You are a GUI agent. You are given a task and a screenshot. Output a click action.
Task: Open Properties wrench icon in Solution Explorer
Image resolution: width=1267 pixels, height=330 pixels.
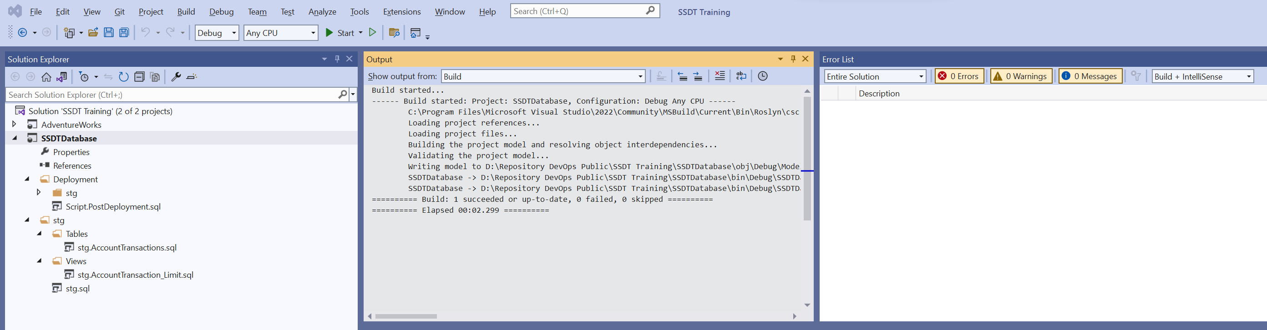click(x=176, y=77)
